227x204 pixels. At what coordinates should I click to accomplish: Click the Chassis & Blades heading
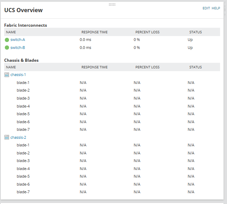22,60
